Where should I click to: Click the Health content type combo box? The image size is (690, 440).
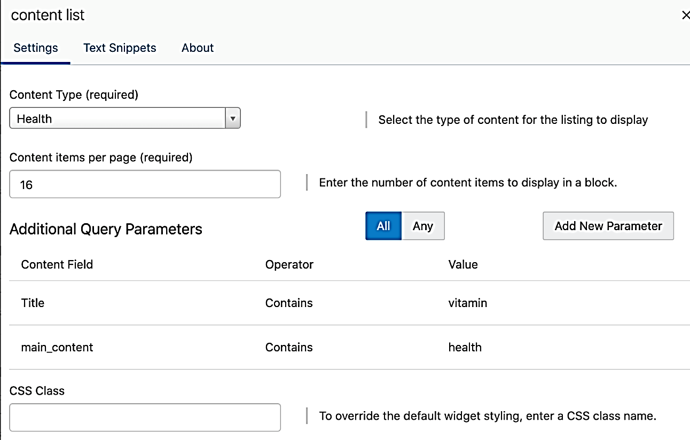[117, 119]
